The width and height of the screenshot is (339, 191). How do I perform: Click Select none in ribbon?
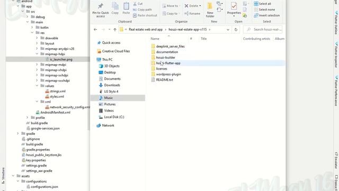pyautogui.click(x=264, y=10)
